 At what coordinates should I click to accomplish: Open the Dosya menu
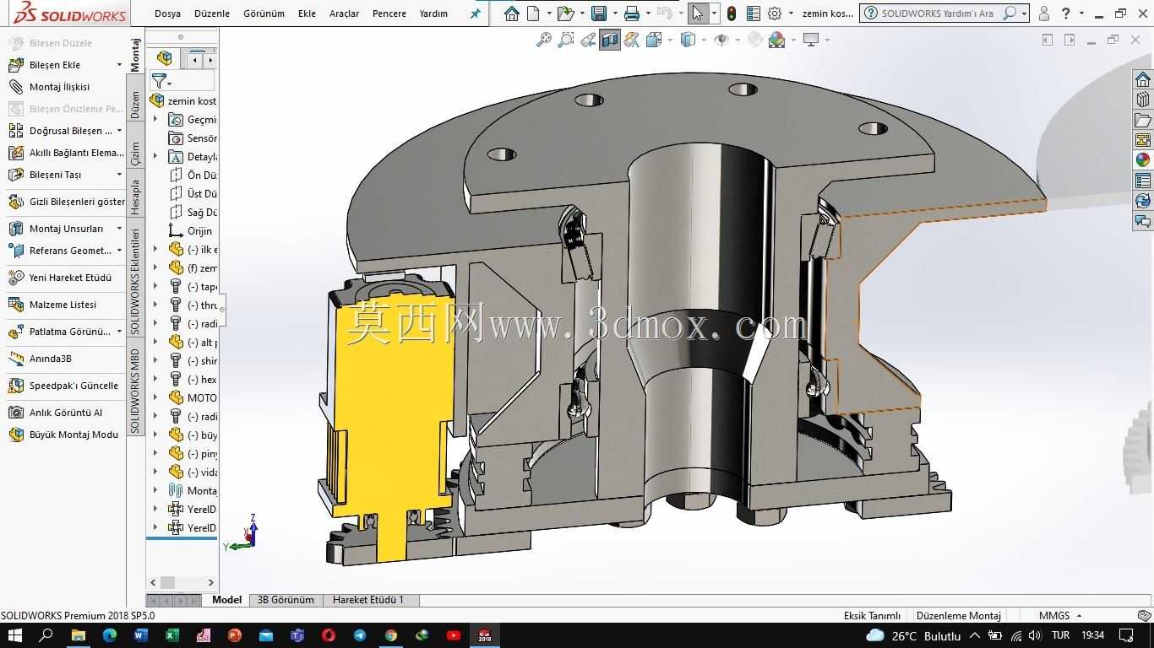(167, 13)
